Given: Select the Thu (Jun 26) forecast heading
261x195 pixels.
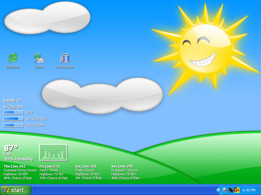Looking at the screenshot, I should pyautogui.click(x=14, y=166).
